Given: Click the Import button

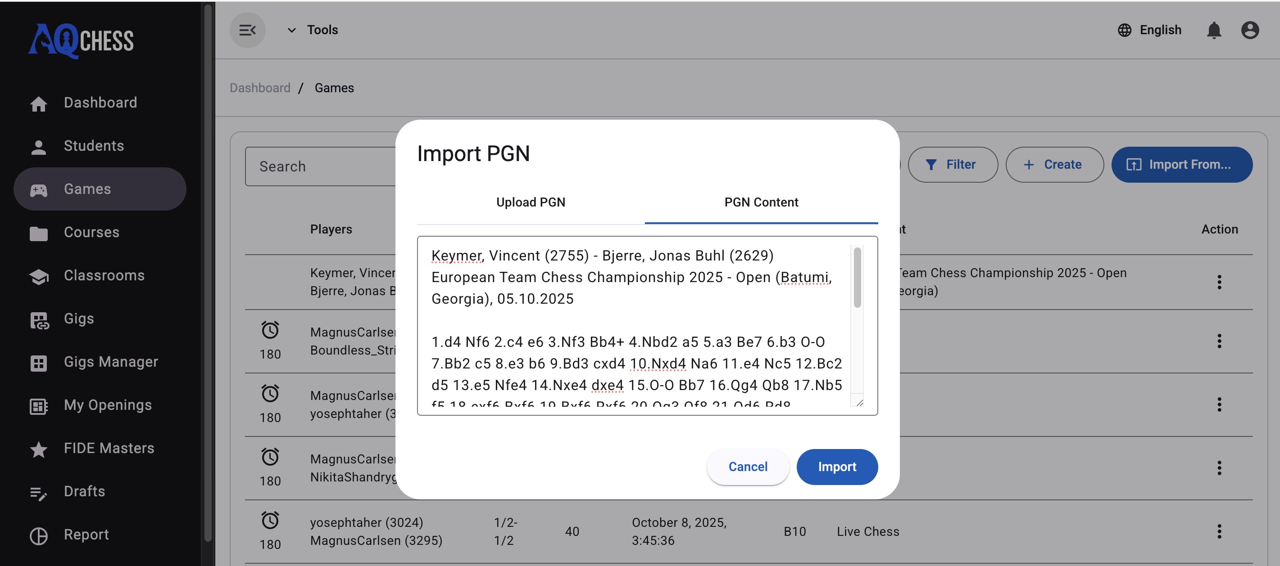Looking at the screenshot, I should 837,467.
